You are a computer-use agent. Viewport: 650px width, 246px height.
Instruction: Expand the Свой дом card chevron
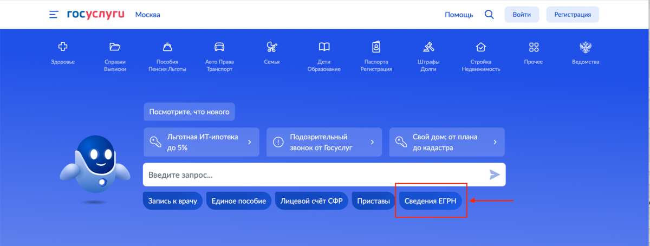coord(495,142)
